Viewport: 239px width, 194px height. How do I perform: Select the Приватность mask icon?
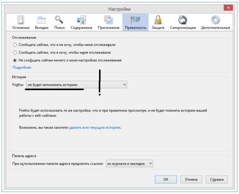click(x=136, y=20)
